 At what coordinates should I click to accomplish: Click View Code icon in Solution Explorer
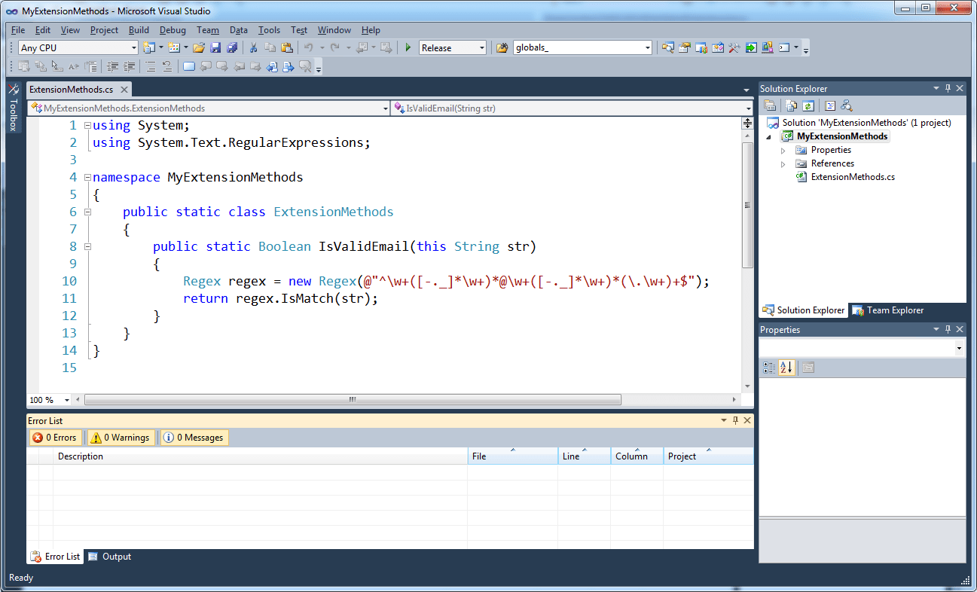(829, 105)
